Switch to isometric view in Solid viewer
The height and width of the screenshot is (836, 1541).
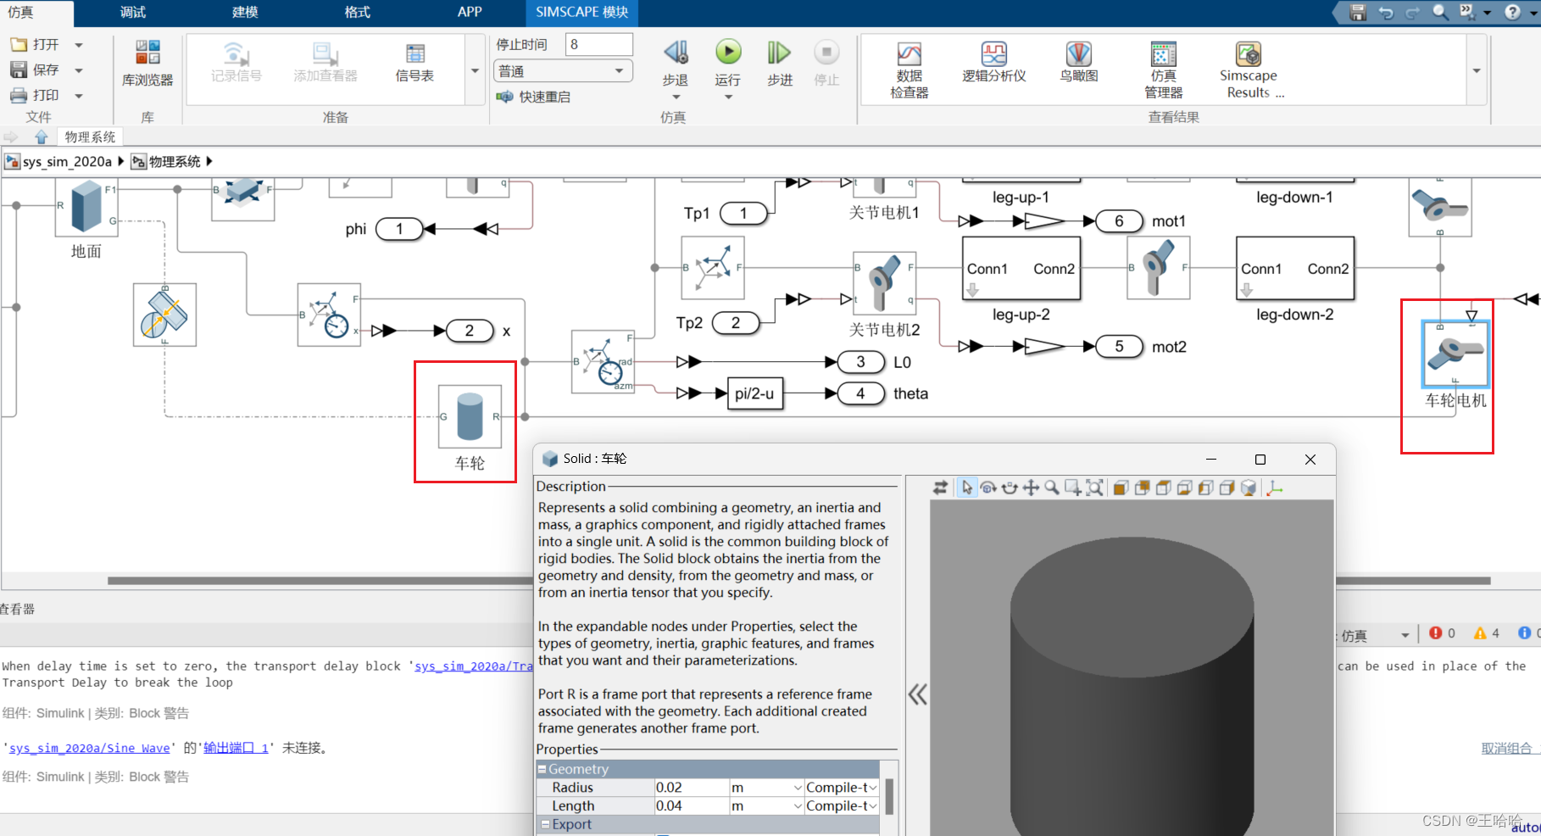coord(1249,488)
